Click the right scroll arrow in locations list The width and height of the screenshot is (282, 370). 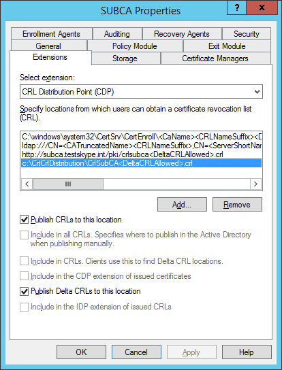(255, 184)
